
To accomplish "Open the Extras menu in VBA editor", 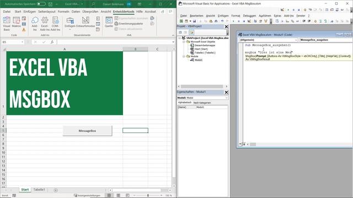I will 277,16.
